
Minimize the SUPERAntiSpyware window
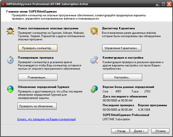click(158, 4)
